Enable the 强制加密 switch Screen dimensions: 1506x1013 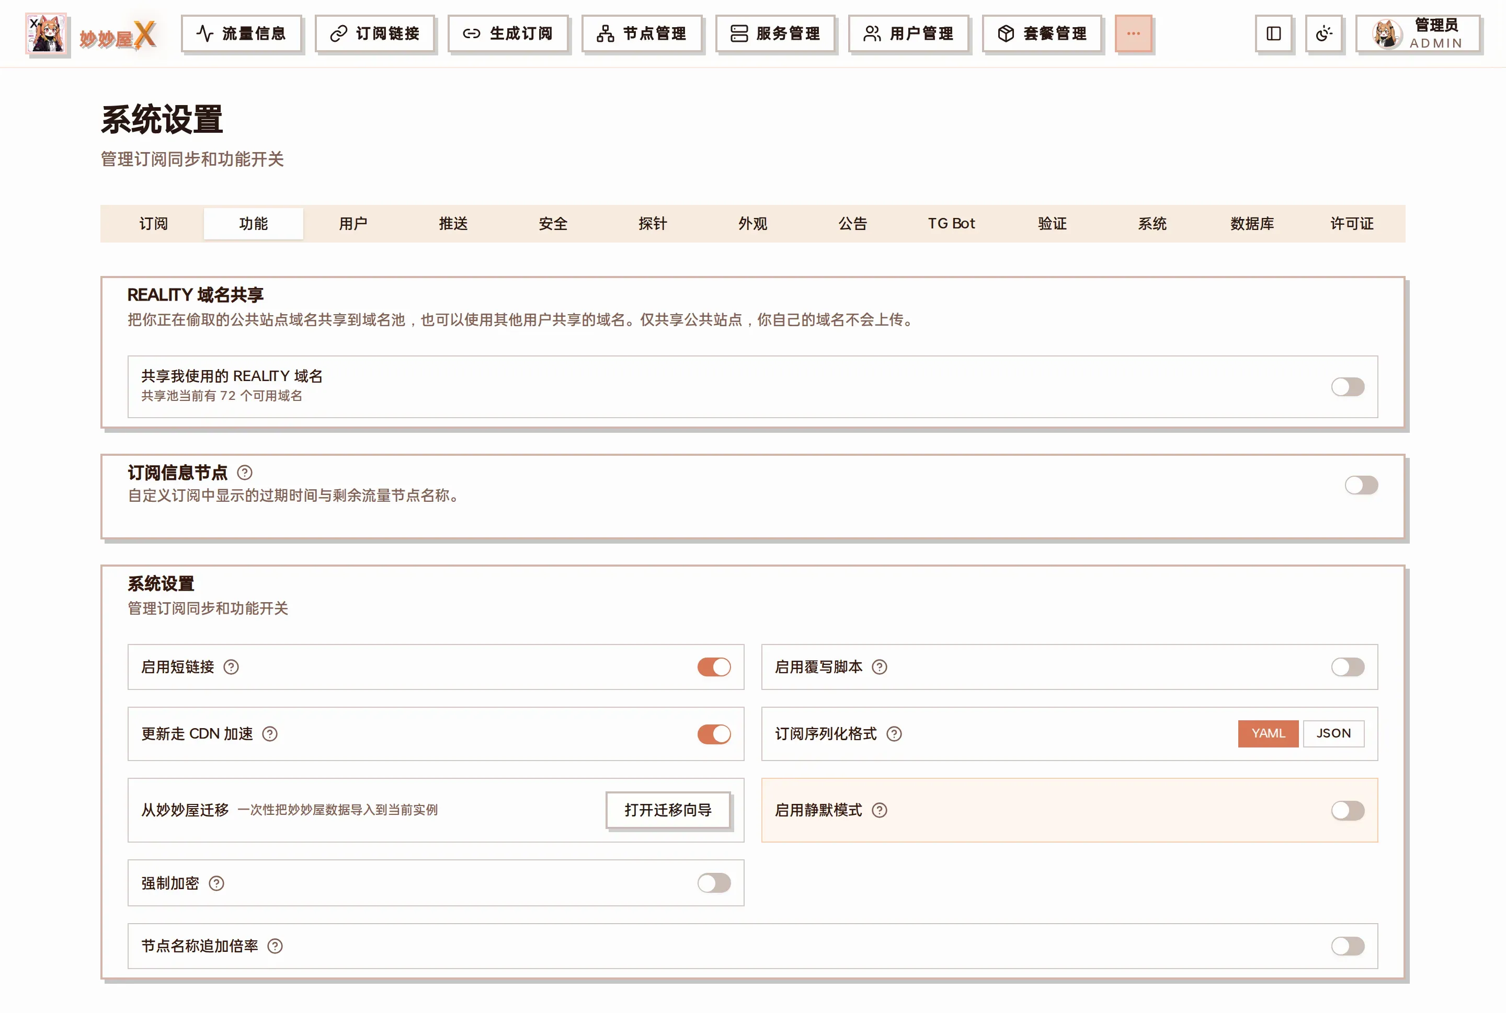(x=714, y=883)
